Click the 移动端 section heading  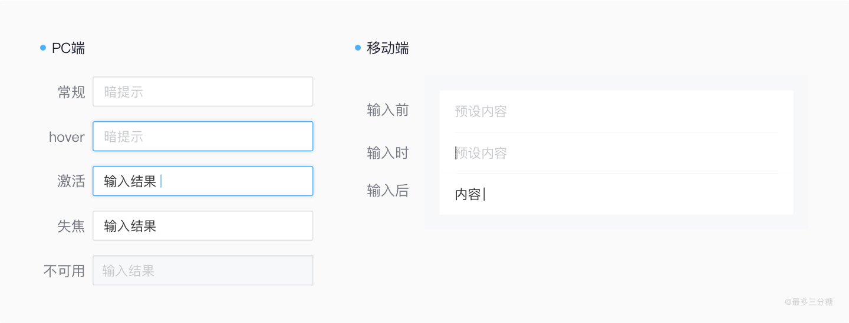pos(387,48)
